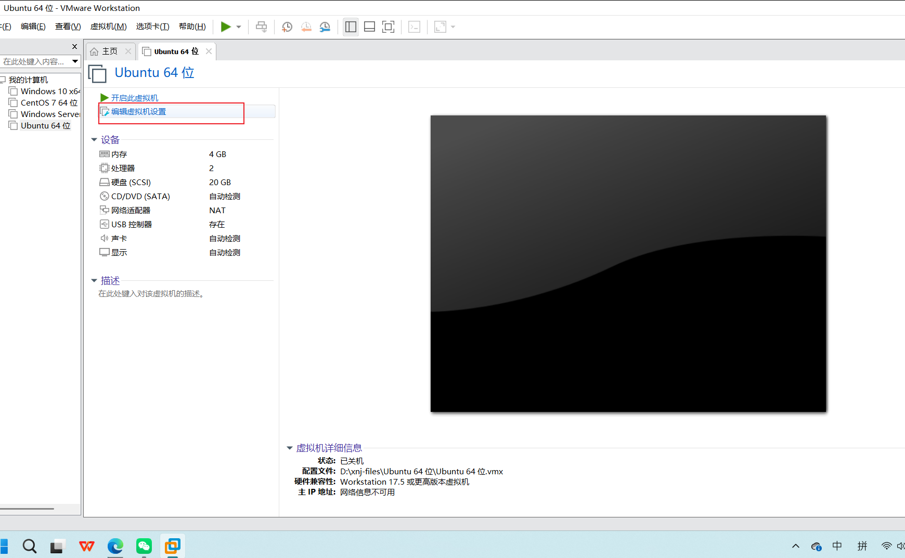
Task: Open the snapshot manager wrench-clock icon
Action: click(x=325, y=27)
